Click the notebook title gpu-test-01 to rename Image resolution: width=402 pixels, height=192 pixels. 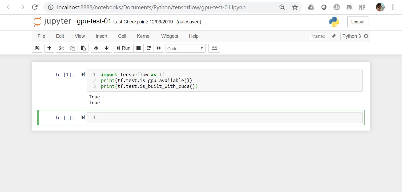point(94,21)
